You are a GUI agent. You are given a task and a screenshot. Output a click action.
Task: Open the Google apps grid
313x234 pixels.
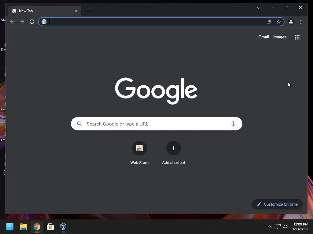(297, 37)
